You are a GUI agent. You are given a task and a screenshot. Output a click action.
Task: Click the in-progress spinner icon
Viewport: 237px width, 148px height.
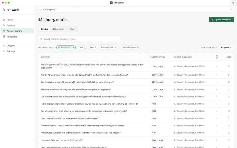click(41, 10)
